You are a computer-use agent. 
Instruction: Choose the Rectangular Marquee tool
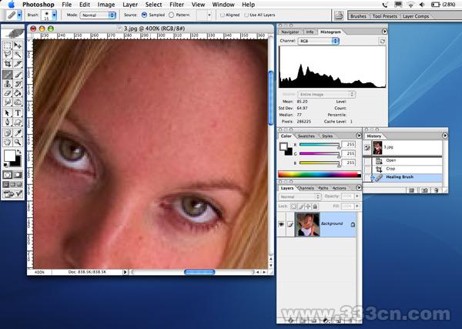click(7, 45)
